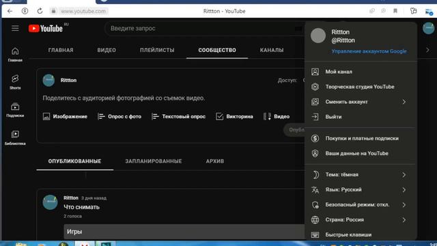
Task: Click the Rittton avatar on the poll post
Action: [x=50, y=202]
